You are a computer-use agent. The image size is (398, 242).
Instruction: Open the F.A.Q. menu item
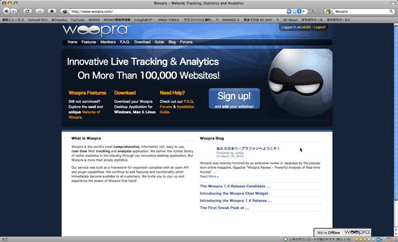tap(125, 42)
